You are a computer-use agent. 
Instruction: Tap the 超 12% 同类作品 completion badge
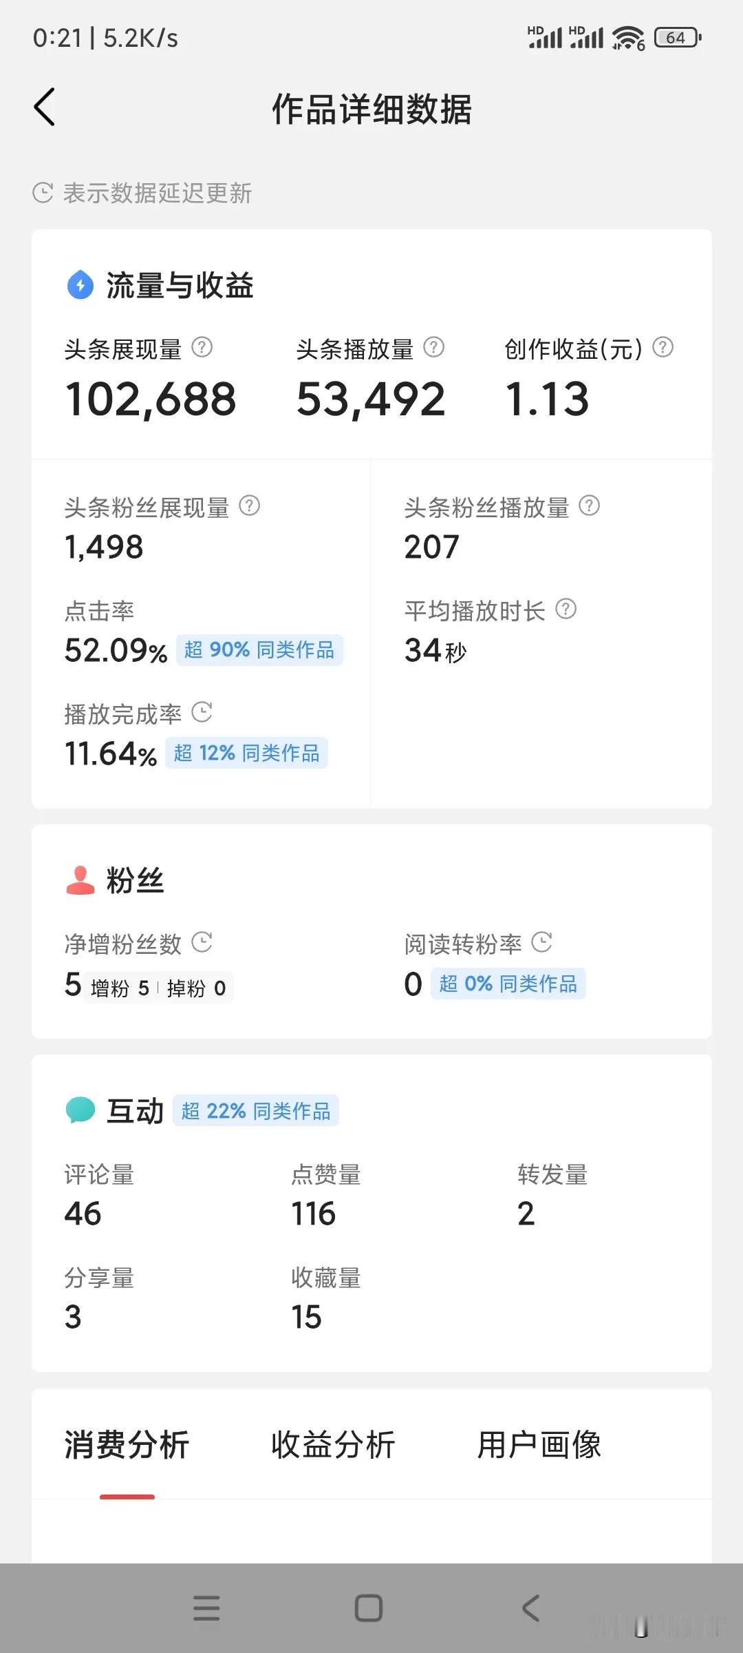pyautogui.click(x=246, y=753)
